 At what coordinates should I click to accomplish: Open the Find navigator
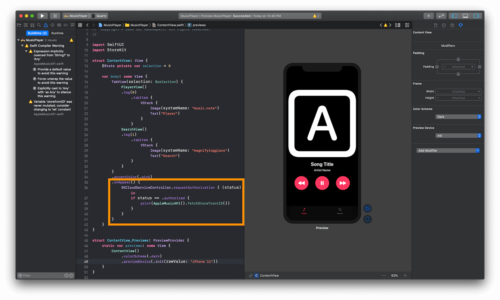[x=39, y=25]
